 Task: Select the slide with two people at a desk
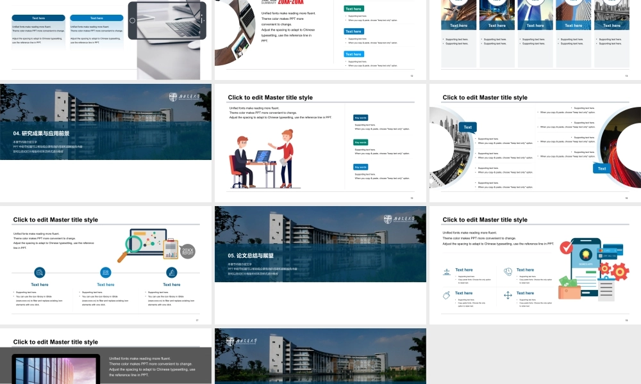tap(320, 143)
